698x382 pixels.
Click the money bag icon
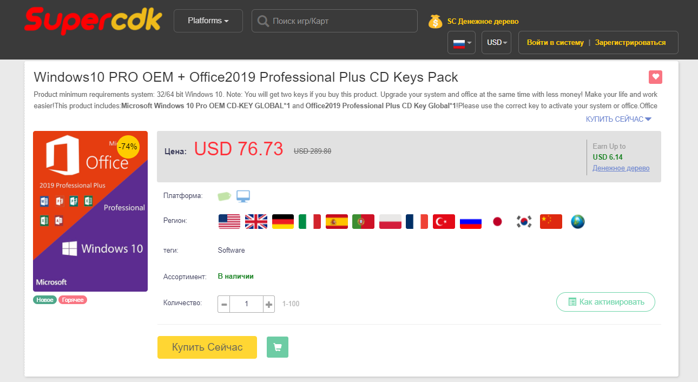click(x=435, y=21)
